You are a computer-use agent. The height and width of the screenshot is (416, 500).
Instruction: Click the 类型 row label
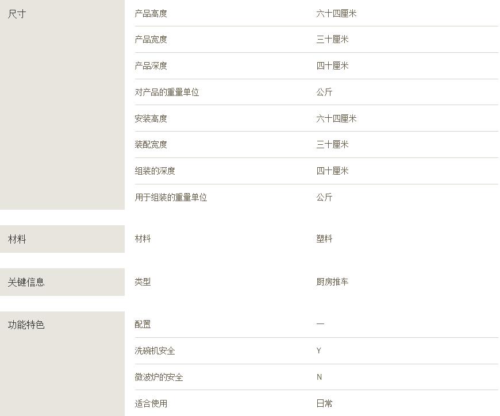(x=143, y=282)
